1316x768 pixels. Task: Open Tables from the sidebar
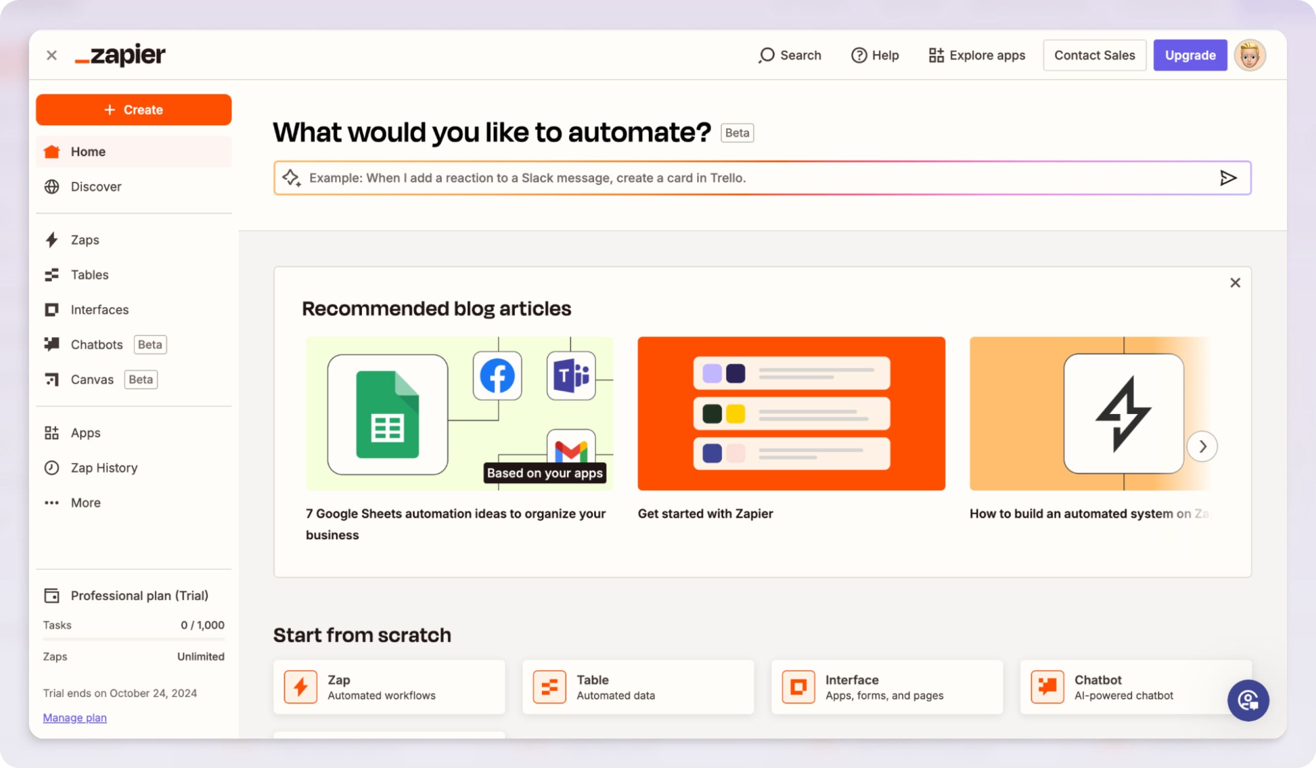pos(90,275)
